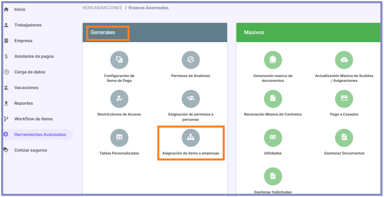
Task: Click Asignación de ítems a empresas label
Action: [x=191, y=153]
